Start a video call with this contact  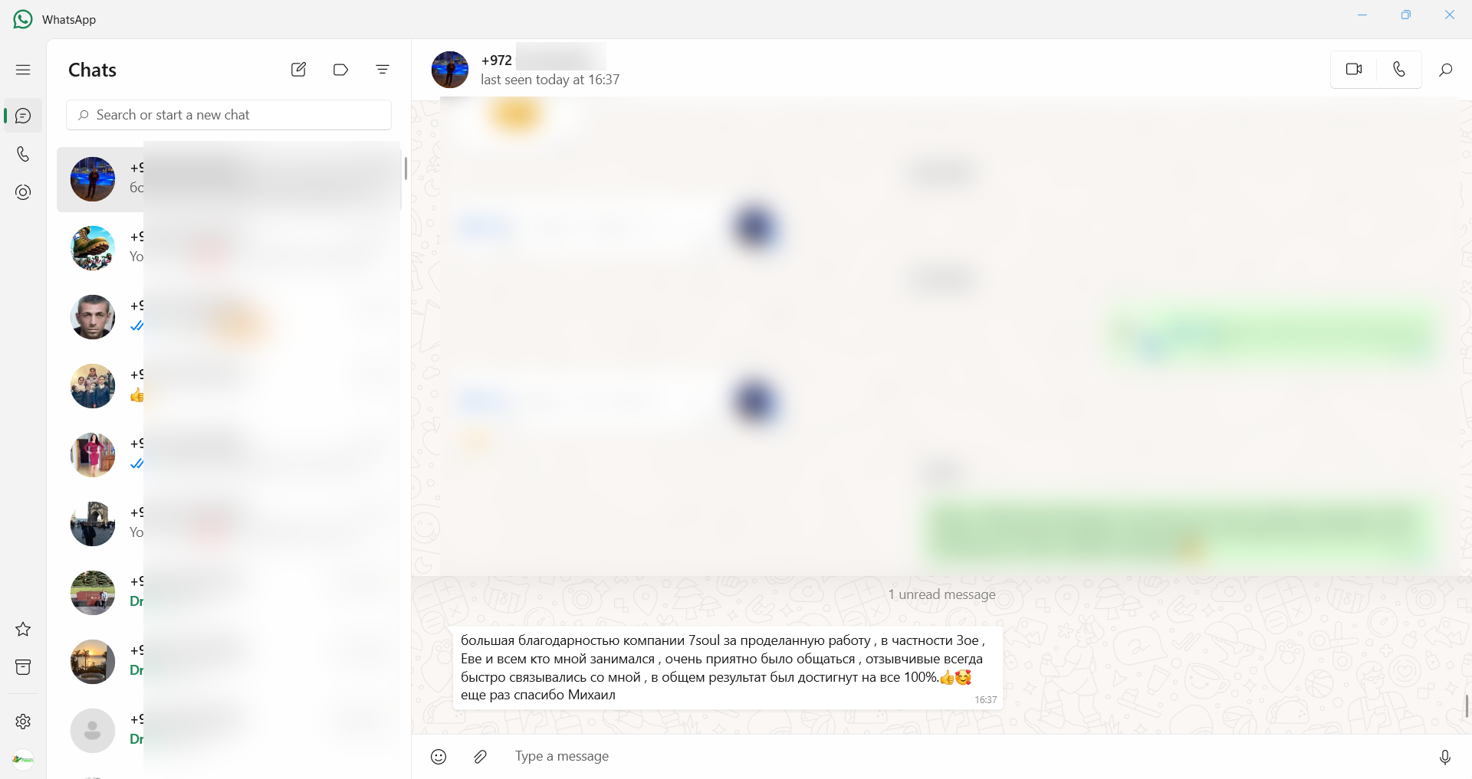coord(1354,70)
